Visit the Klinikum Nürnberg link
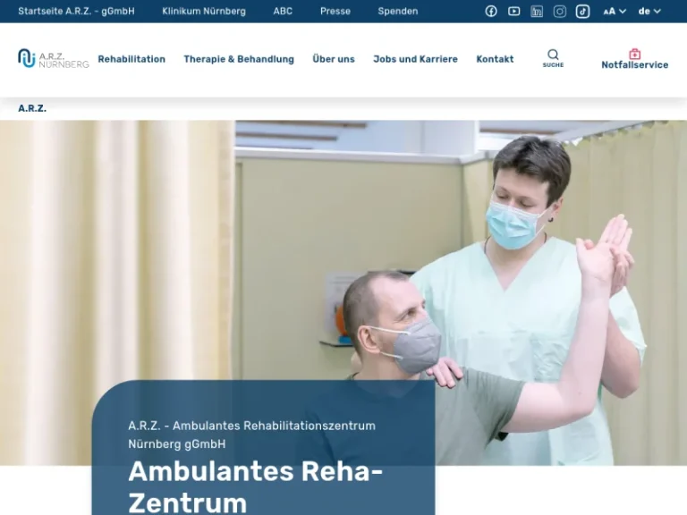Screen dimensions: 687x515 [x=204, y=12]
